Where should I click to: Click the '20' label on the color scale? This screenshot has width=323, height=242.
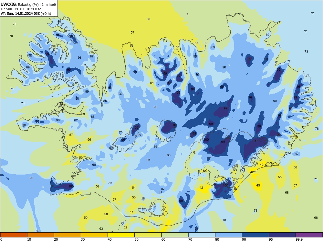coord(56,239)
